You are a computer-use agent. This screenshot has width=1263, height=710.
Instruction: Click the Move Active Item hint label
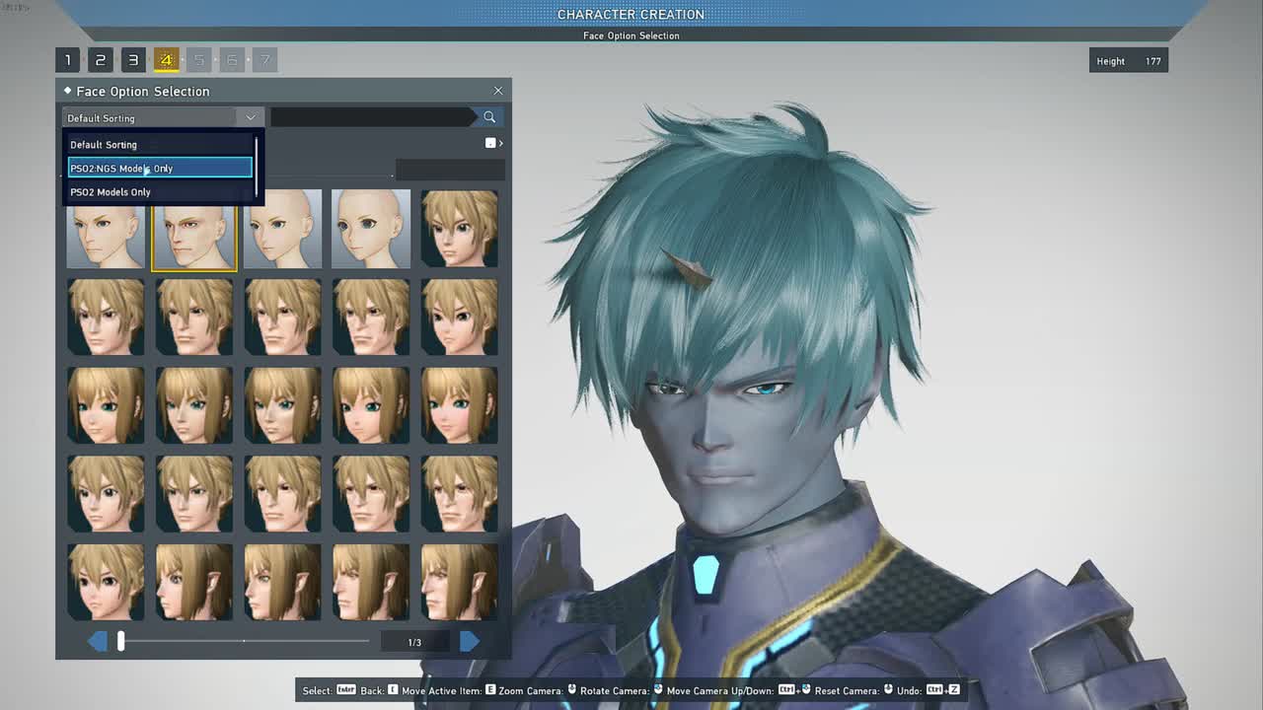(442, 690)
